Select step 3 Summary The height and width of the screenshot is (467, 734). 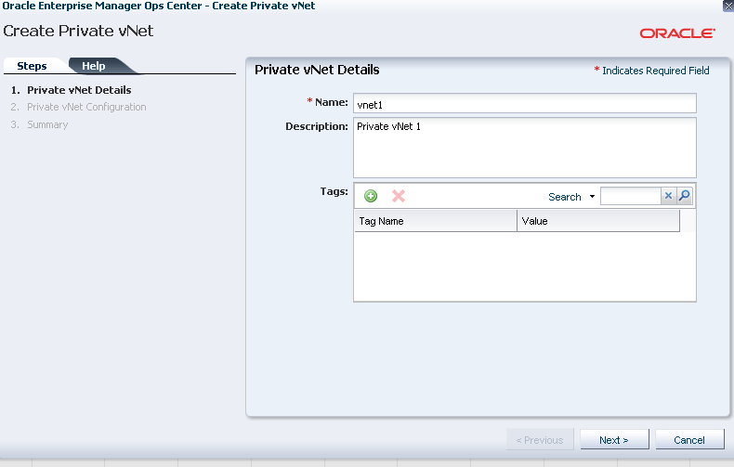click(47, 124)
